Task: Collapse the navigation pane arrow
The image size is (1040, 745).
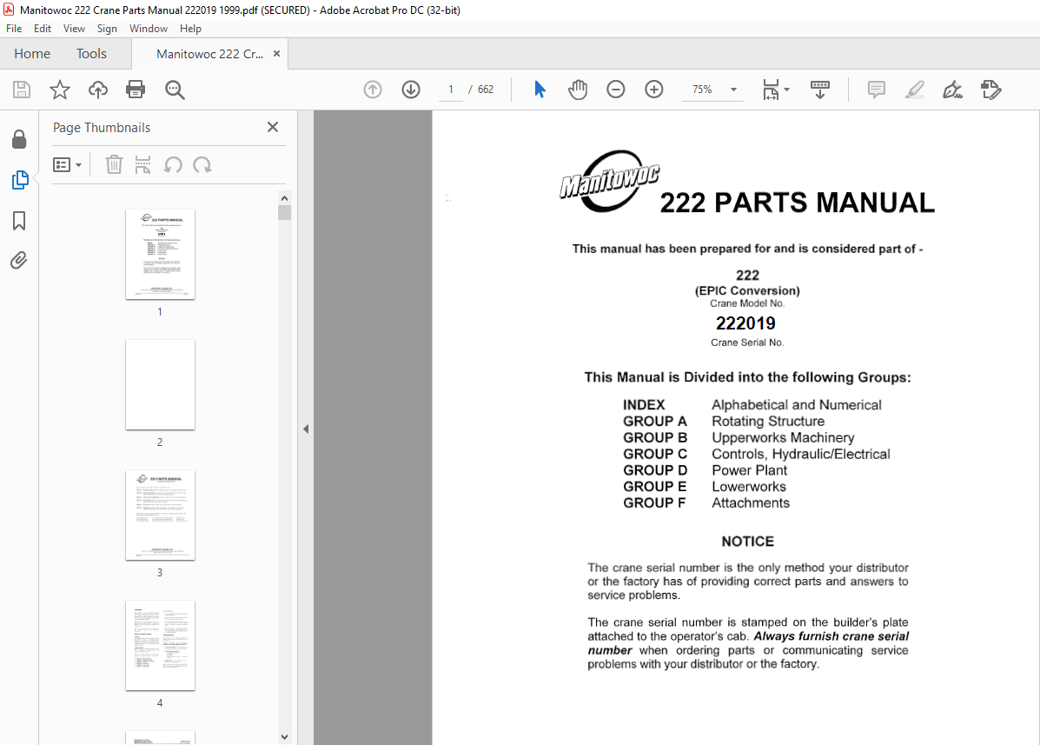Action: tap(306, 429)
